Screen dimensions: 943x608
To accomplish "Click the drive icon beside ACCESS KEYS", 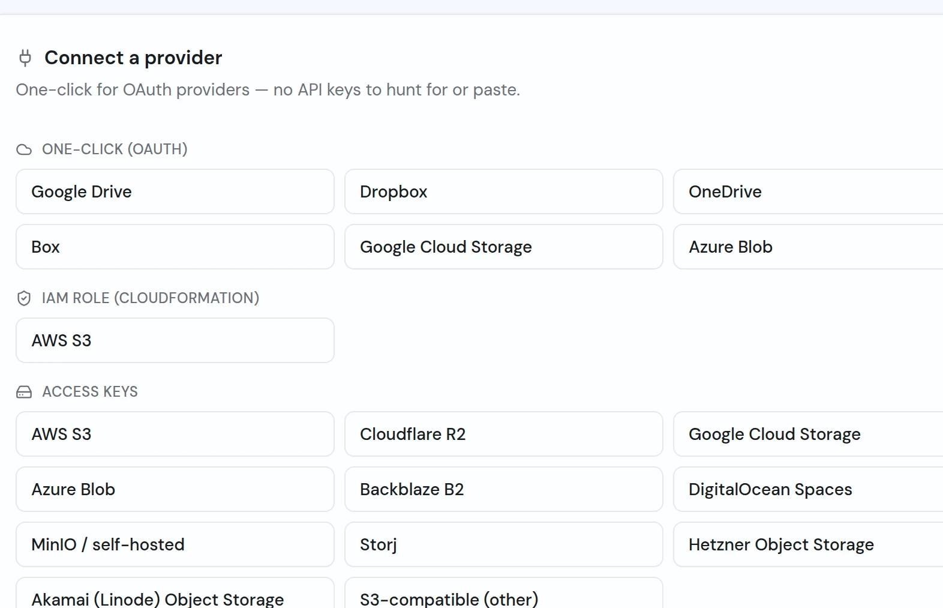I will pyautogui.click(x=24, y=392).
